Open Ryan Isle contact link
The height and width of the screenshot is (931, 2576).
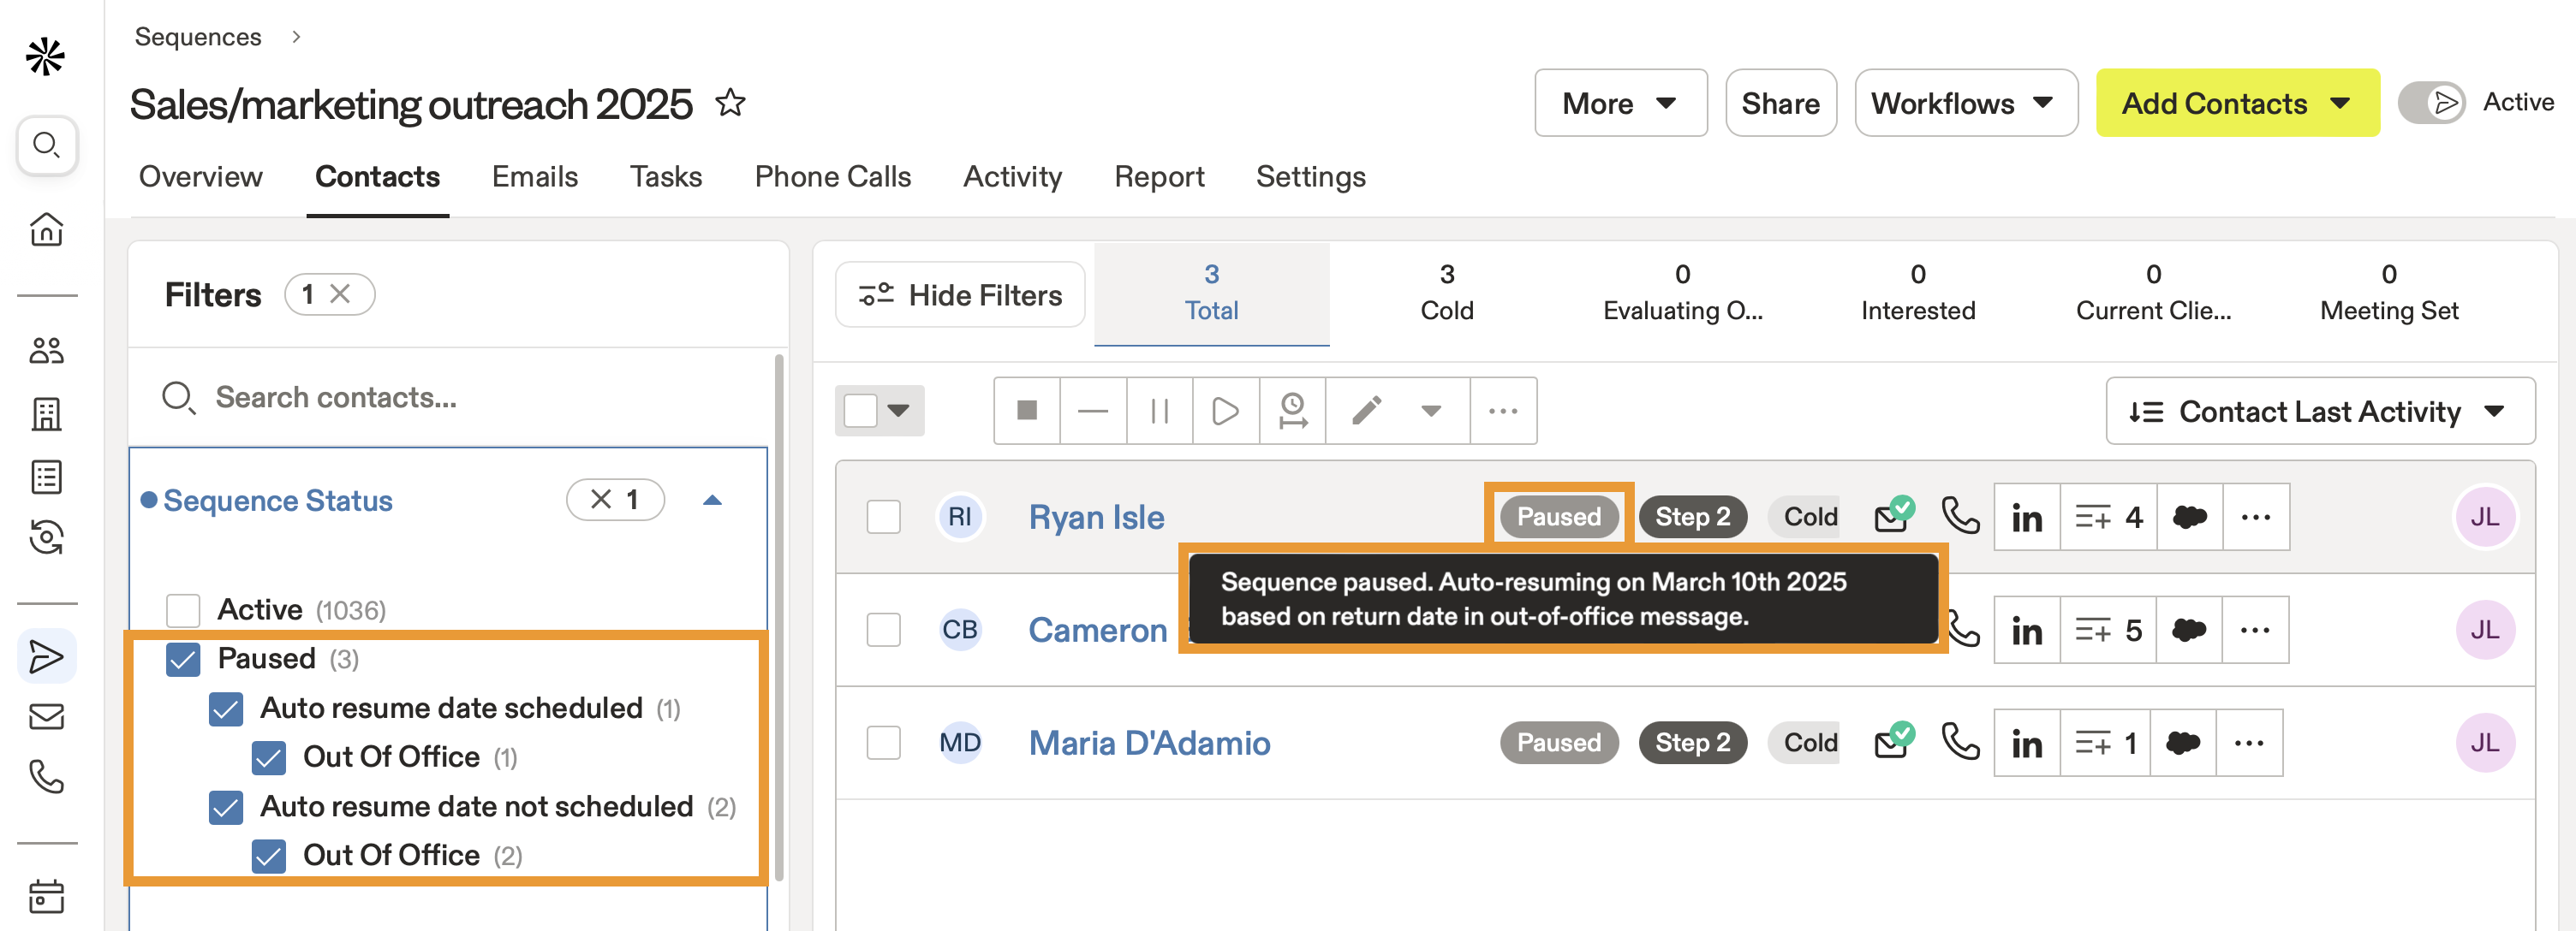pos(1096,518)
